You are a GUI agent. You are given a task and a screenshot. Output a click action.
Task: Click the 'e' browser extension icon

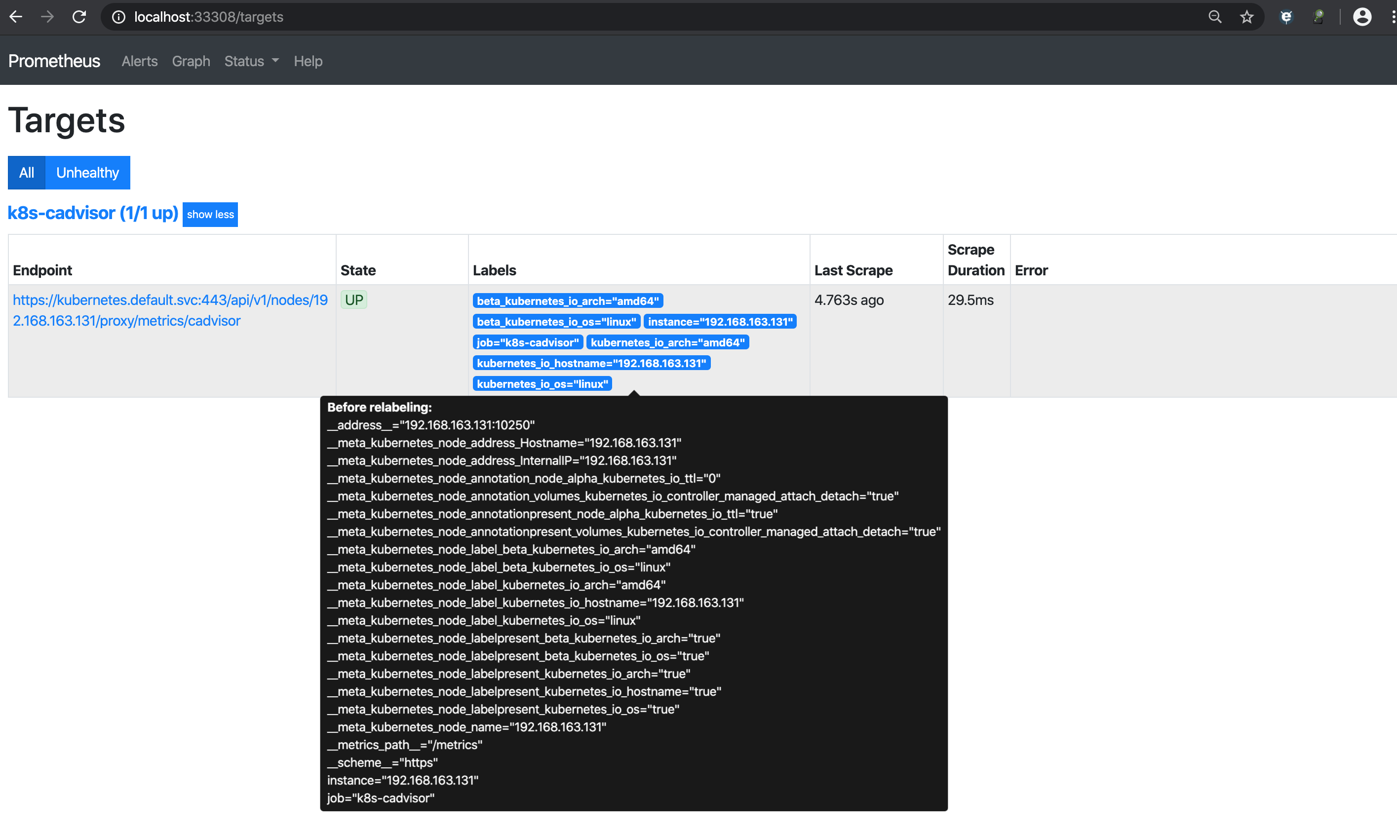(1286, 17)
